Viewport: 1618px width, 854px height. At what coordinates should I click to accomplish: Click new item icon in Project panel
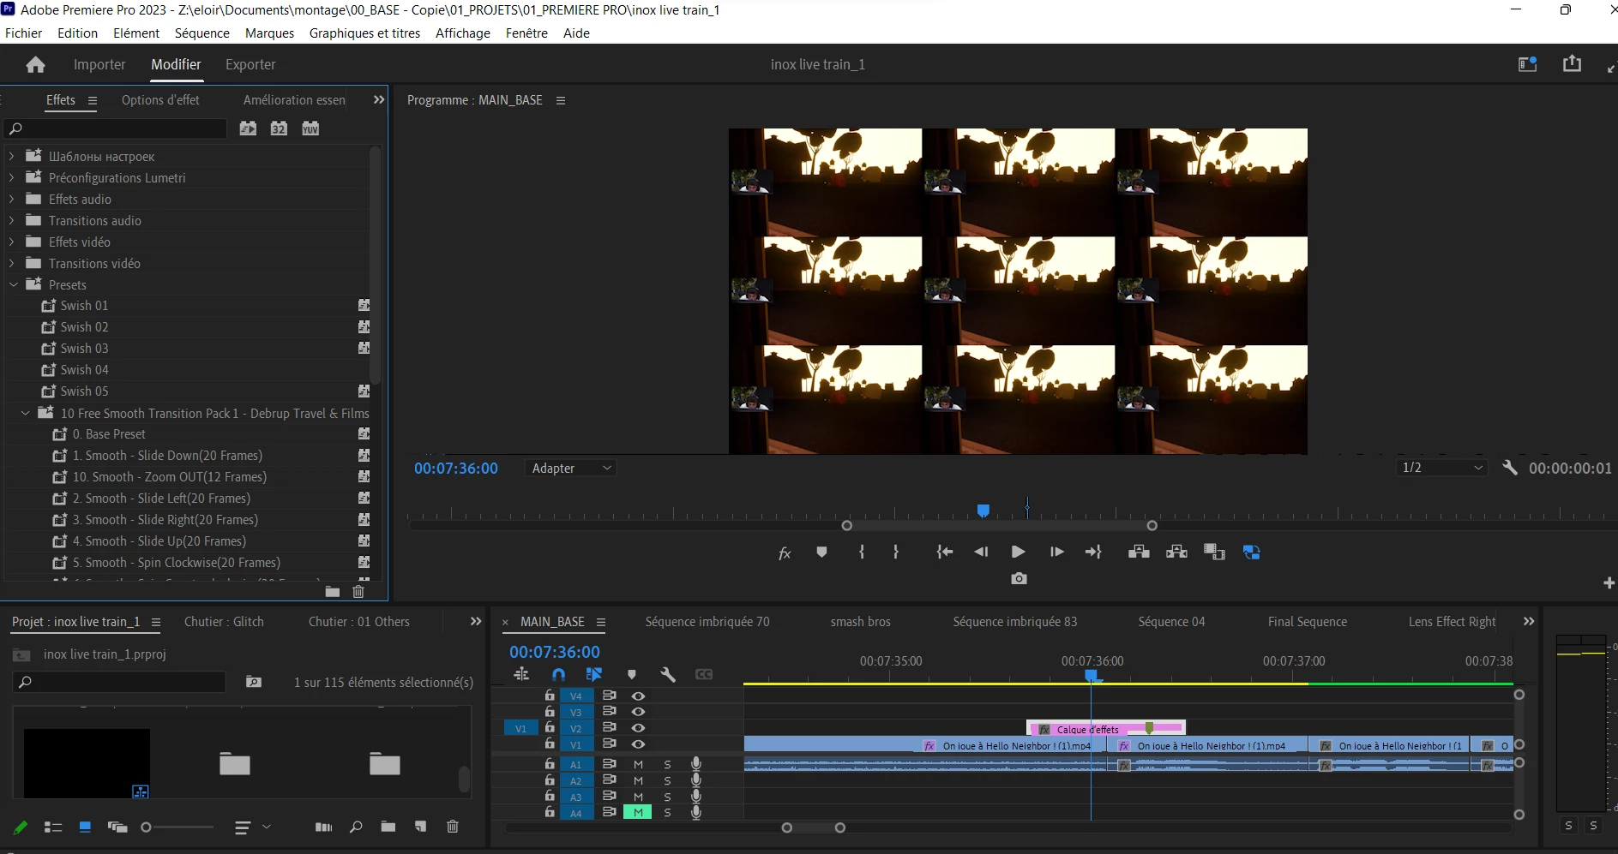point(420,827)
